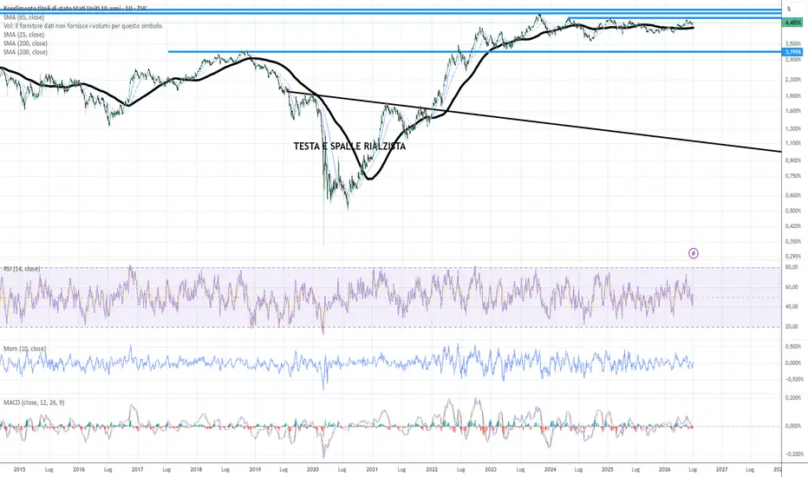
Task: Select the SMA (65, close) legend entry
Action: (23, 17)
